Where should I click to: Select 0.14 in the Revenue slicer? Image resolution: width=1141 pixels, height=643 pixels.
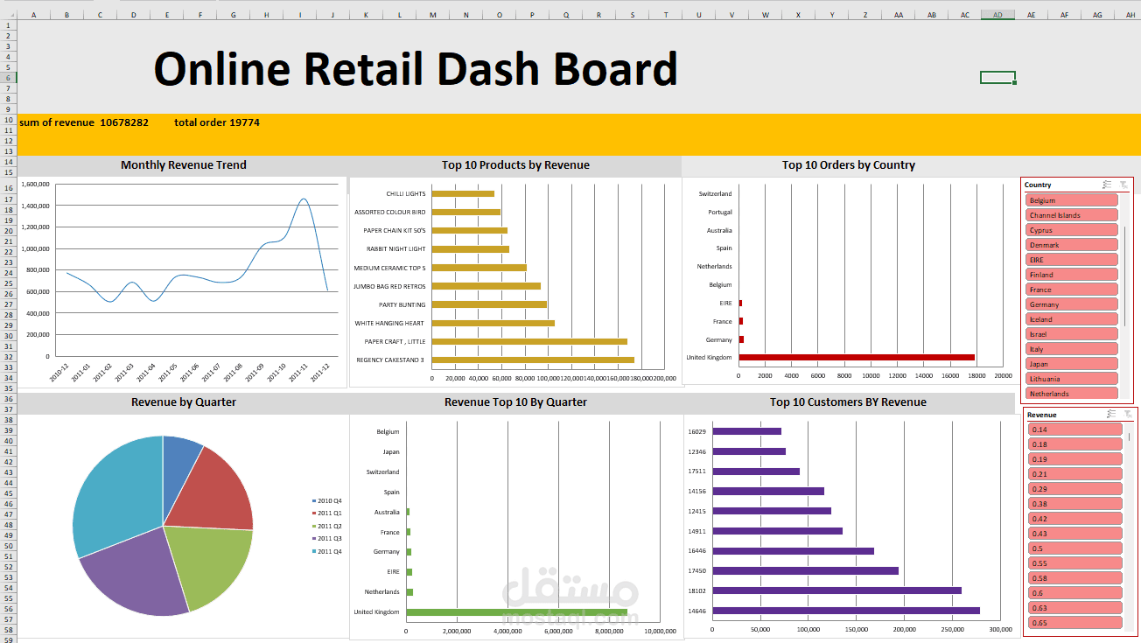pyautogui.click(x=1075, y=430)
